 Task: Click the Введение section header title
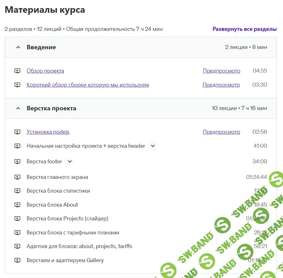[x=41, y=47]
